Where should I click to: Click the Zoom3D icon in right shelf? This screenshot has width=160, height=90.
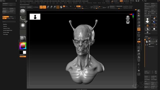(139, 54)
